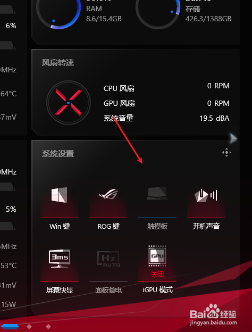Click the 屏幕快显 3ms monitor icon

60,259
